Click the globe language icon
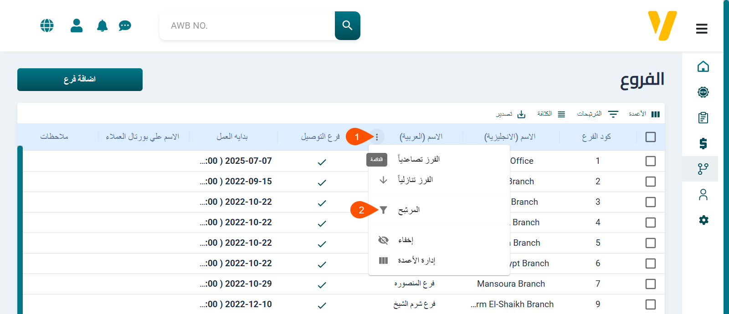Screen dimensions: 729x314 pos(47,25)
